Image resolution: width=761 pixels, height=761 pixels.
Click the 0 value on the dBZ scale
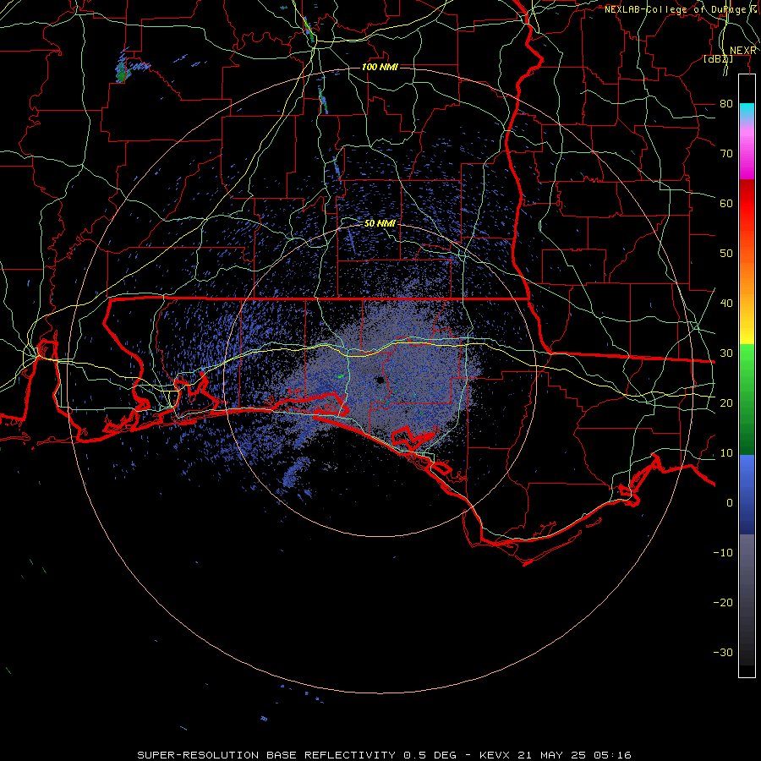click(x=730, y=503)
